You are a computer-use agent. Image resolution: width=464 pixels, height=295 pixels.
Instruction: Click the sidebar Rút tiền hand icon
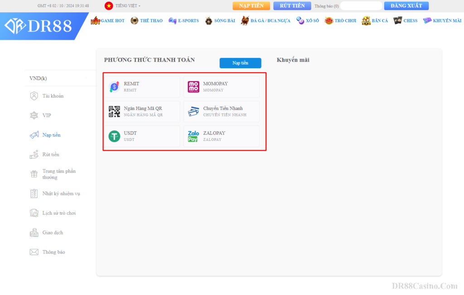coord(34,154)
